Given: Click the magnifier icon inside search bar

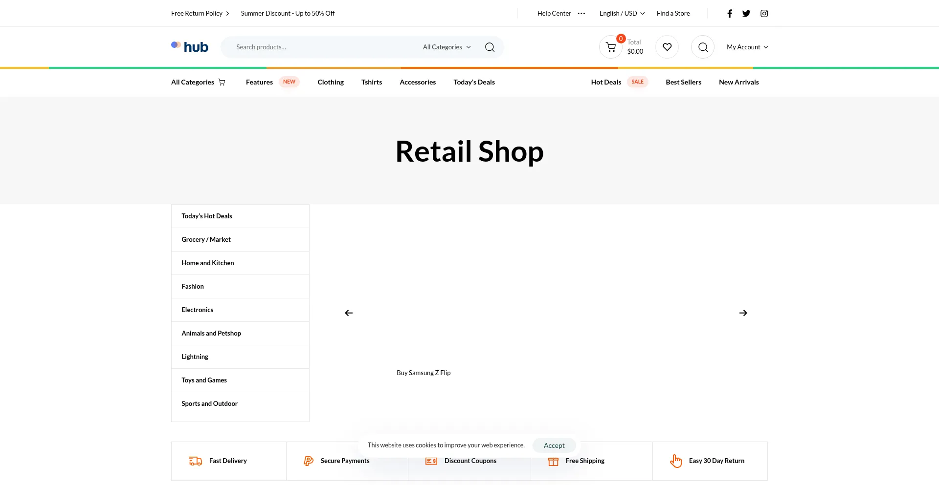Looking at the screenshot, I should tap(490, 47).
